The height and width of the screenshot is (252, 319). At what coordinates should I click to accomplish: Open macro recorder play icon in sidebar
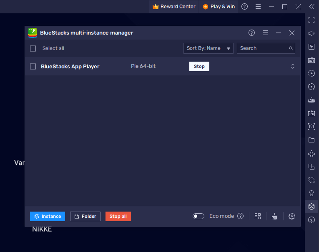tap(311, 73)
